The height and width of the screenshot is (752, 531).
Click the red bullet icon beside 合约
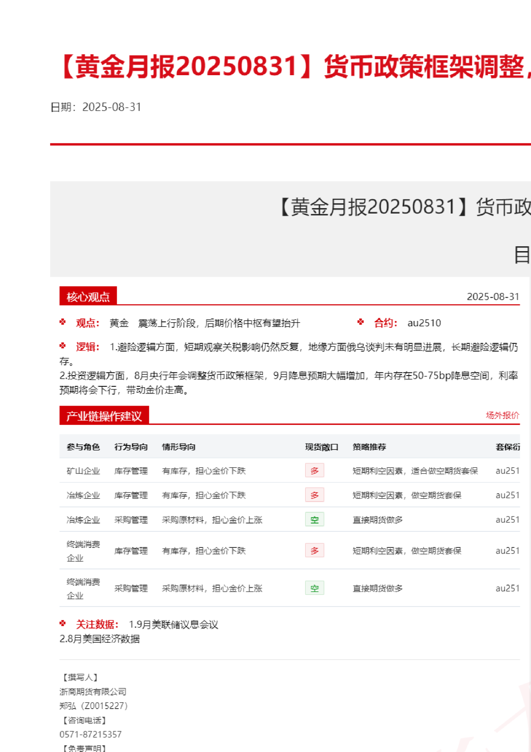[x=361, y=322]
